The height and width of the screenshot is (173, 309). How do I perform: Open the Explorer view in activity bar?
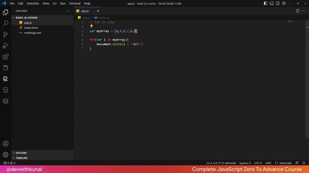5,12
